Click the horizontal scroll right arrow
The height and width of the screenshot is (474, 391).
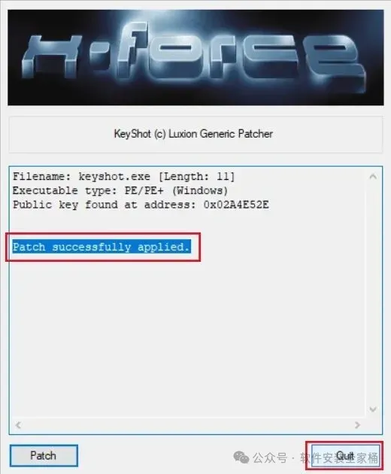[x=357, y=425]
